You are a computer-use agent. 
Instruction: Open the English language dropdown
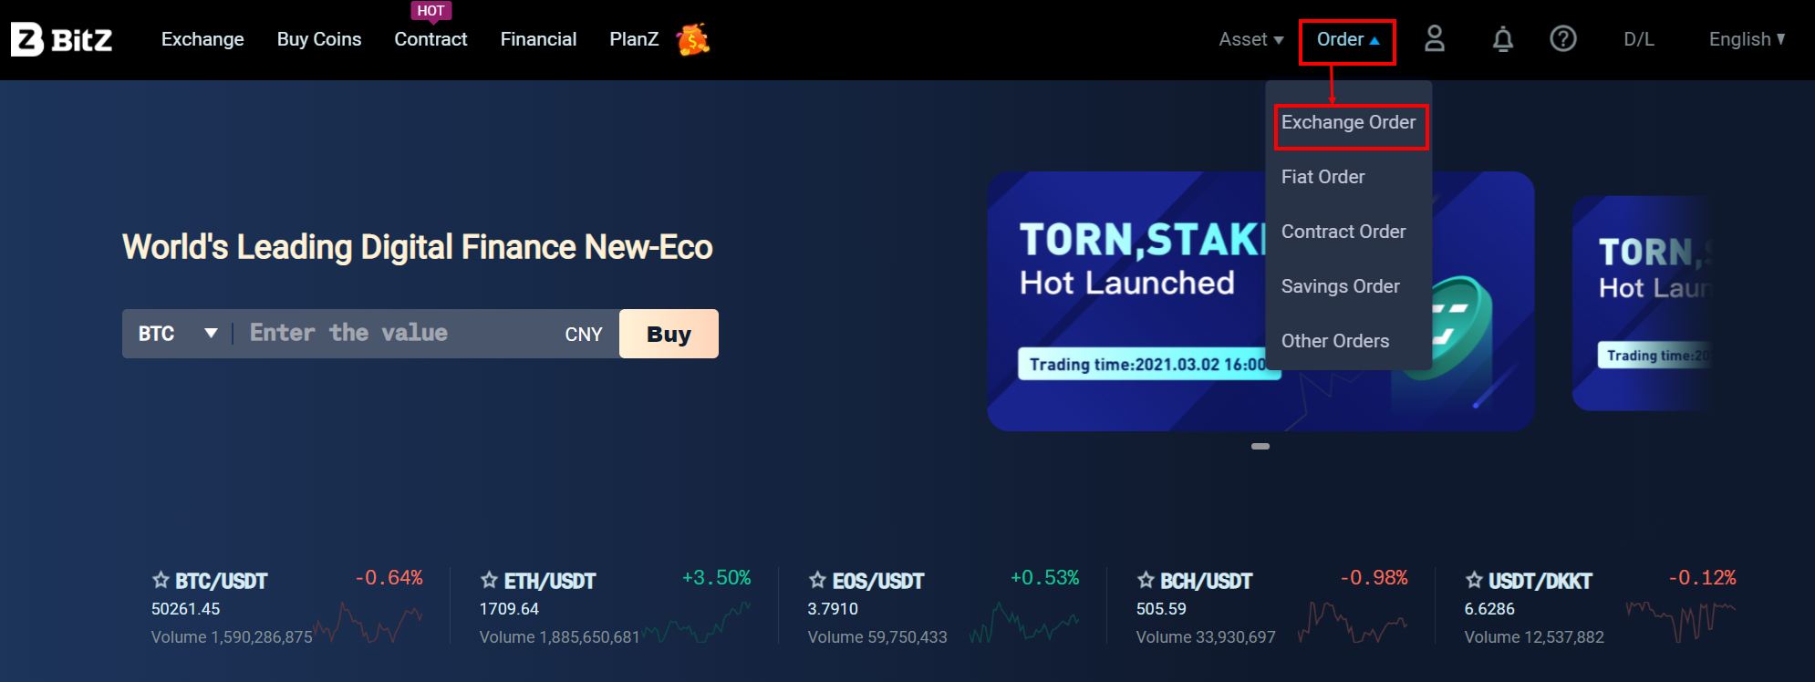click(x=1747, y=39)
